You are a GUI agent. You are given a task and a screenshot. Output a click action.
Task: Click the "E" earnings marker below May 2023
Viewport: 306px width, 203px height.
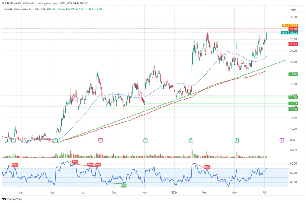tap(56, 140)
